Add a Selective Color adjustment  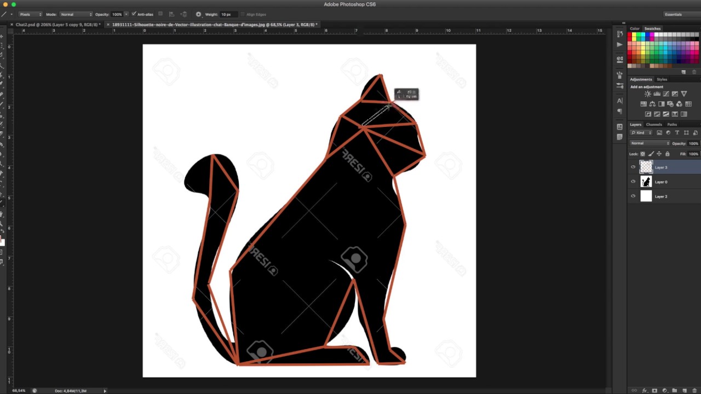point(675,114)
